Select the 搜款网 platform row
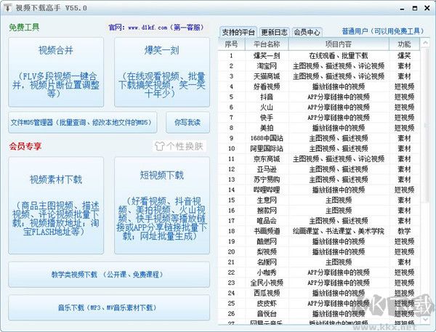This screenshot has height=332, width=436. coord(319,210)
